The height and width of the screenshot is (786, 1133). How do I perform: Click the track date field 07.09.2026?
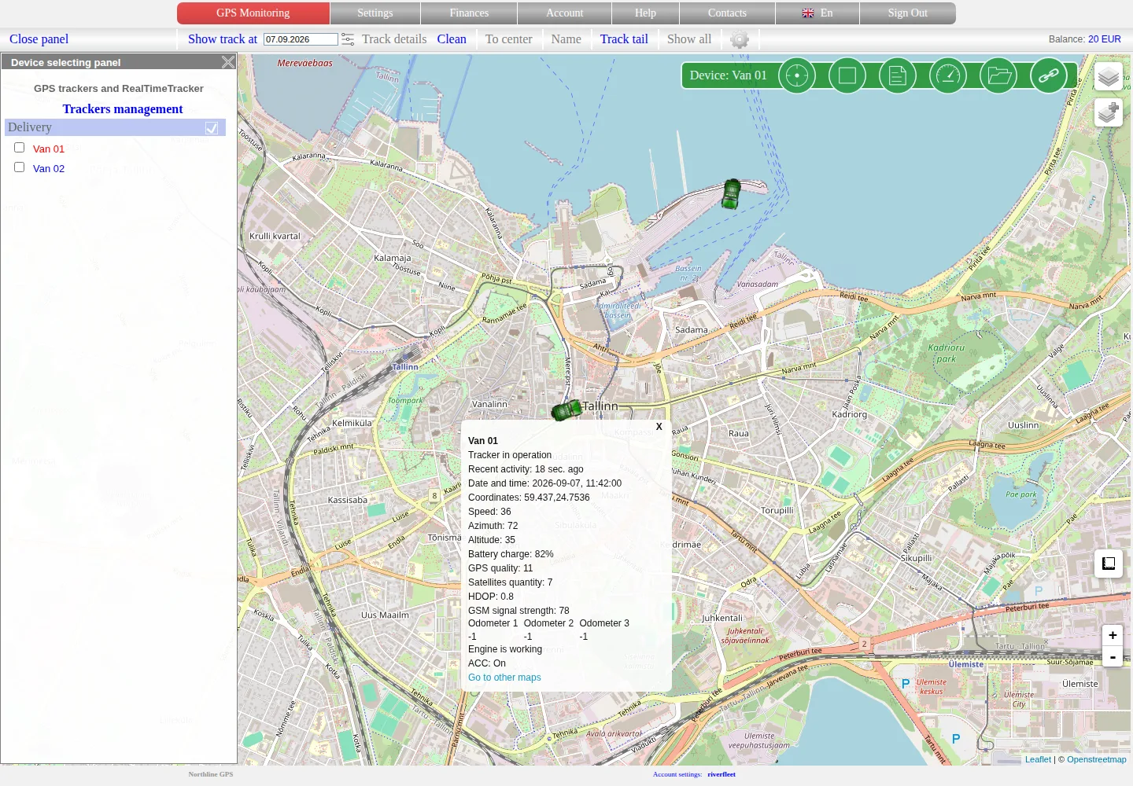[301, 39]
